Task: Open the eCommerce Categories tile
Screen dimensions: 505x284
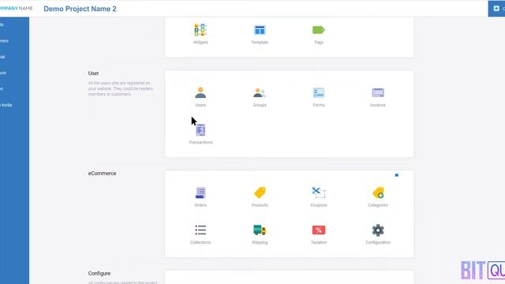Action: 378,196
